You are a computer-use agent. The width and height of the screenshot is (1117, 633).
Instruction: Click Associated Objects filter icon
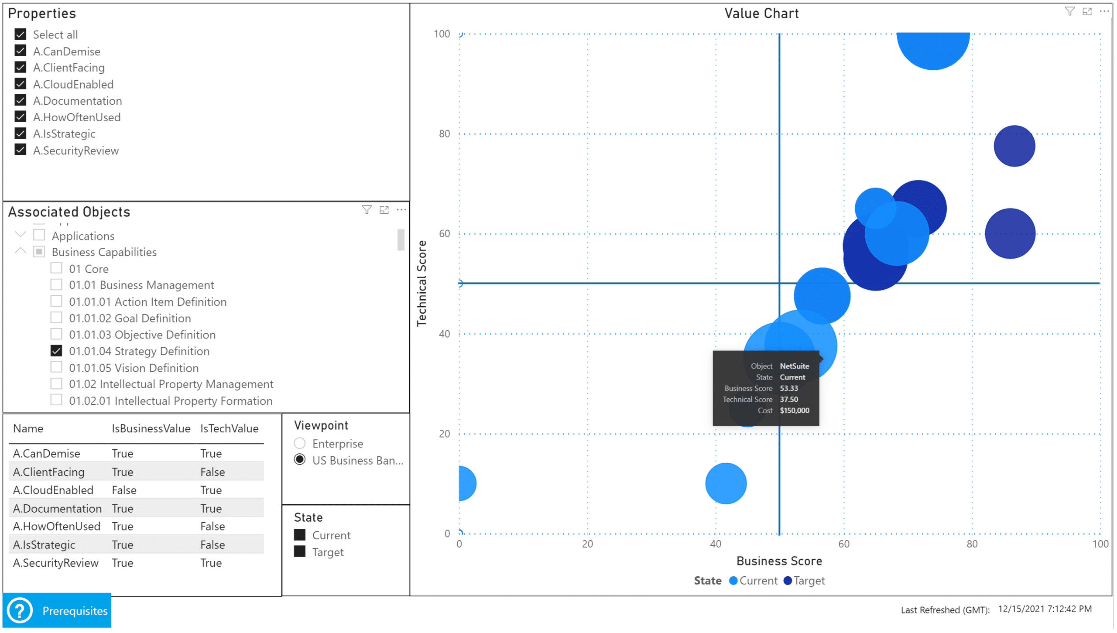pyautogui.click(x=367, y=210)
